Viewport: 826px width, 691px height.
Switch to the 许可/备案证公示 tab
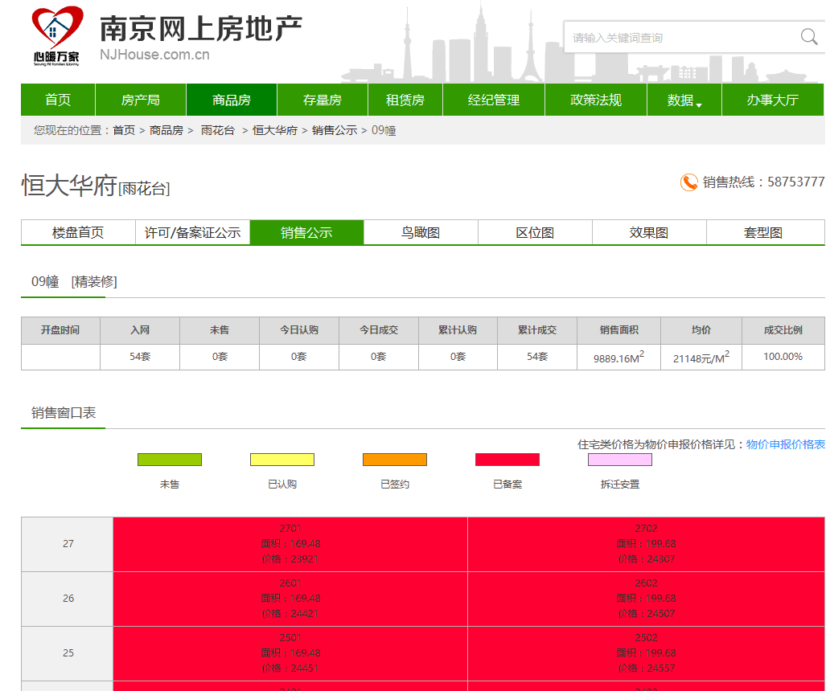(x=192, y=233)
